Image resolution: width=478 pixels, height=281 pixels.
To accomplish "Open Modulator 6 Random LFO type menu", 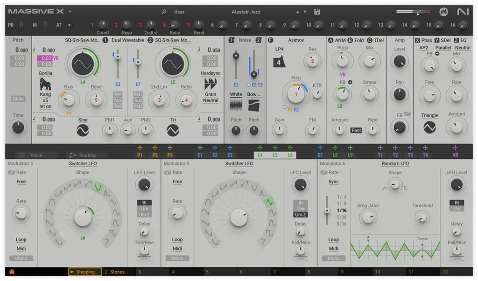I will click(395, 163).
